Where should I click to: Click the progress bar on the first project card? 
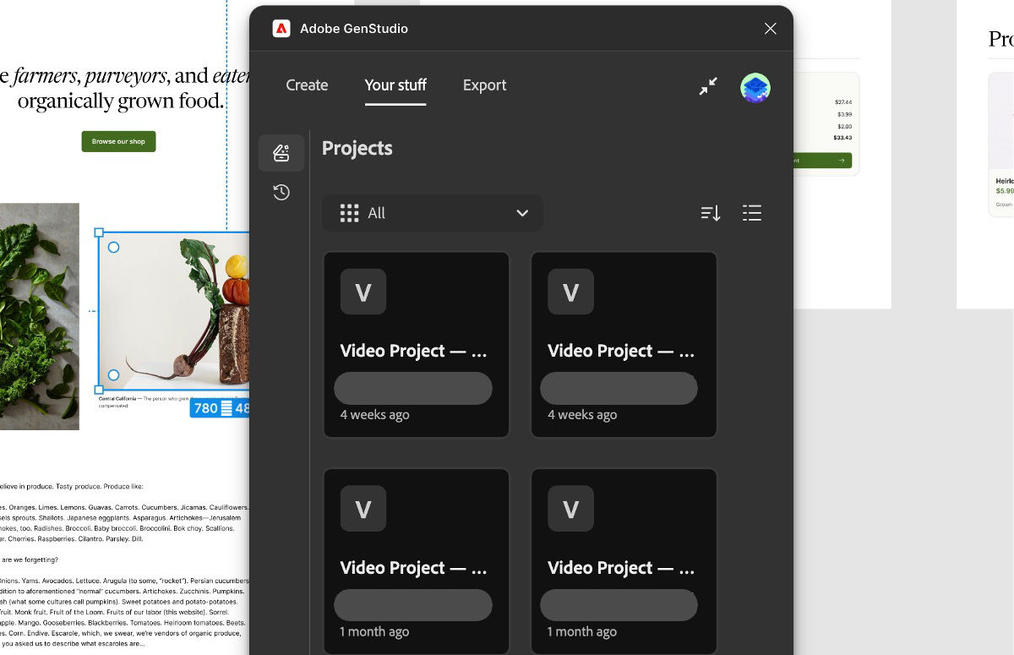click(x=413, y=388)
